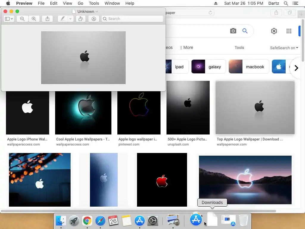Click the Preview Search field
Image resolution: width=305 pixels, height=229 pixels.
(132, 19)
